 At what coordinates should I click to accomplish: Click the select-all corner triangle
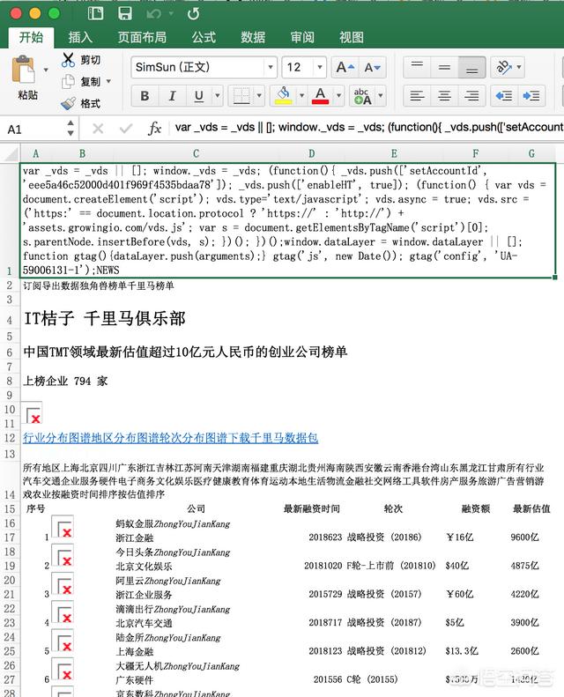11,153
